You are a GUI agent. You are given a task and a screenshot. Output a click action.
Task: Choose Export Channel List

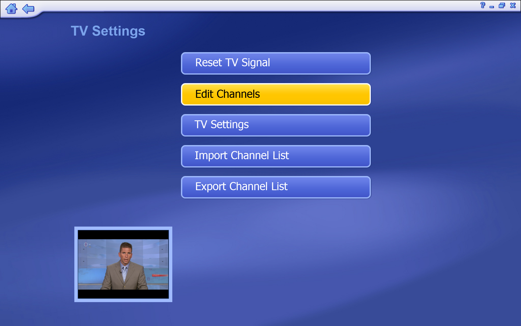coord(276,187)
